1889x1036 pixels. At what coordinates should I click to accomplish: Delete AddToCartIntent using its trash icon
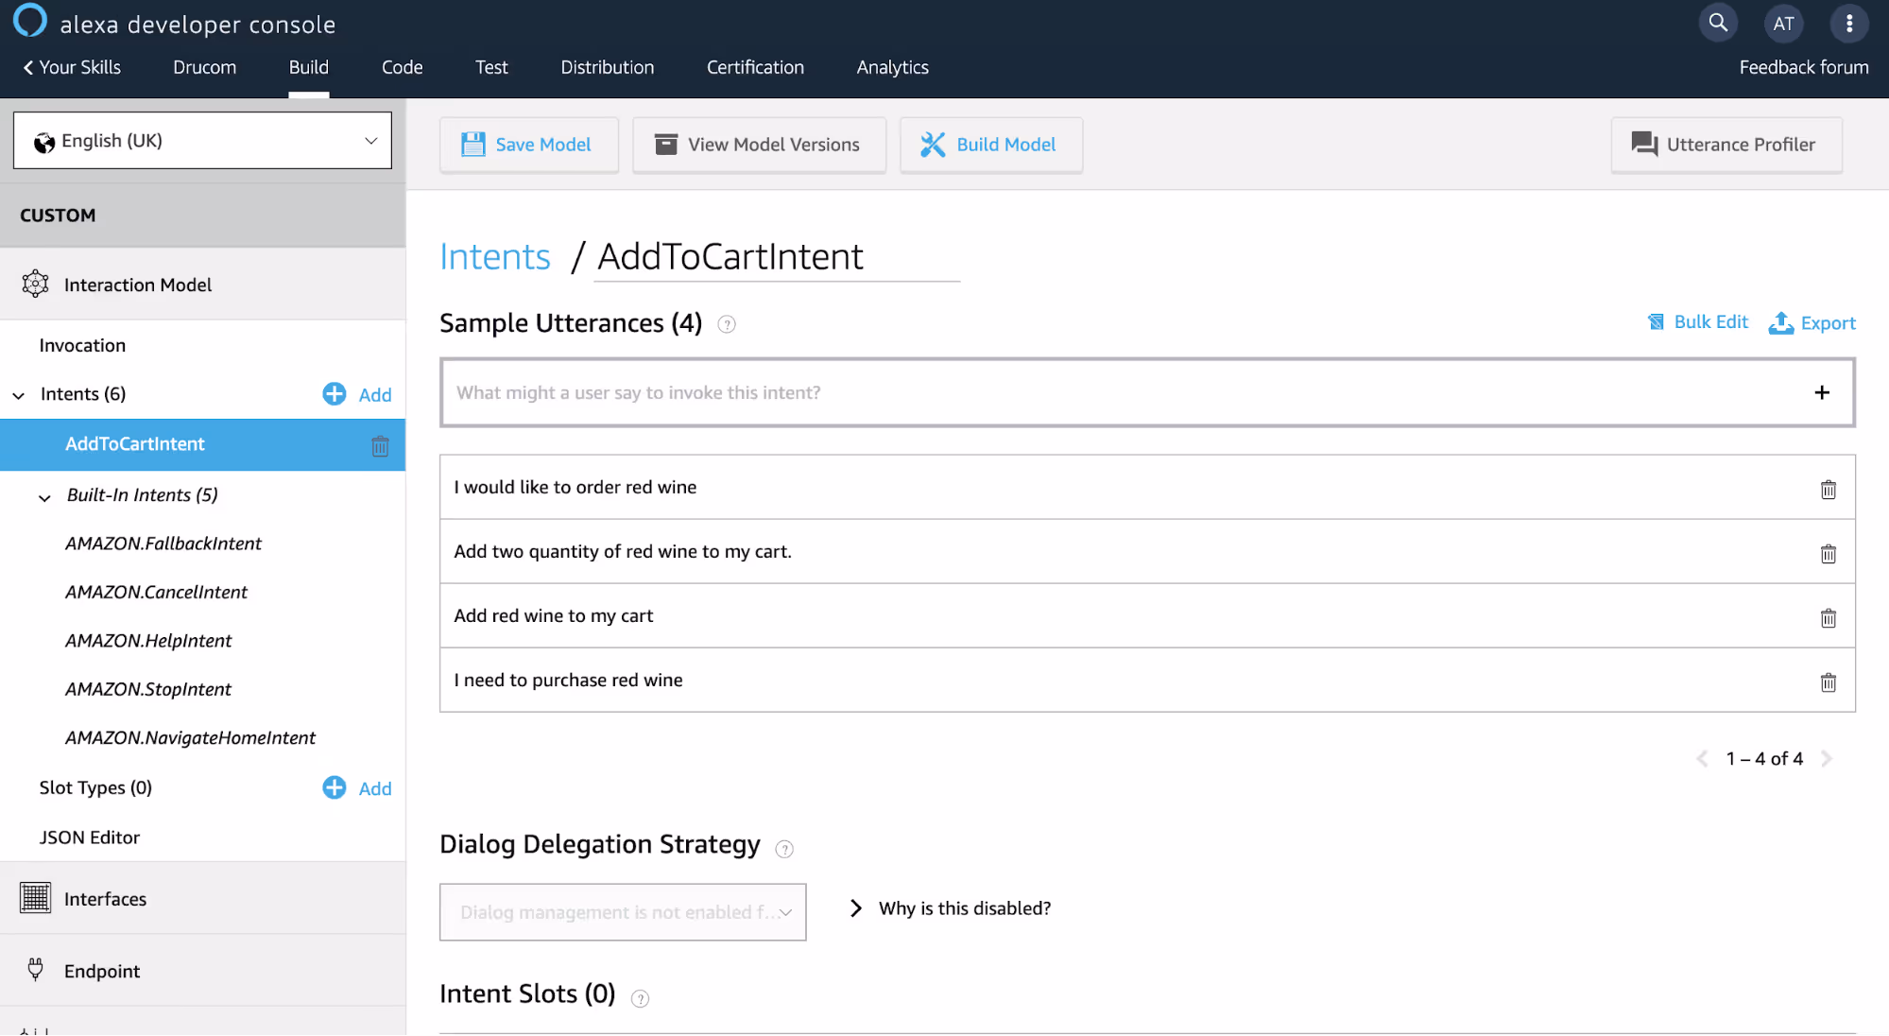click(380, 446)
